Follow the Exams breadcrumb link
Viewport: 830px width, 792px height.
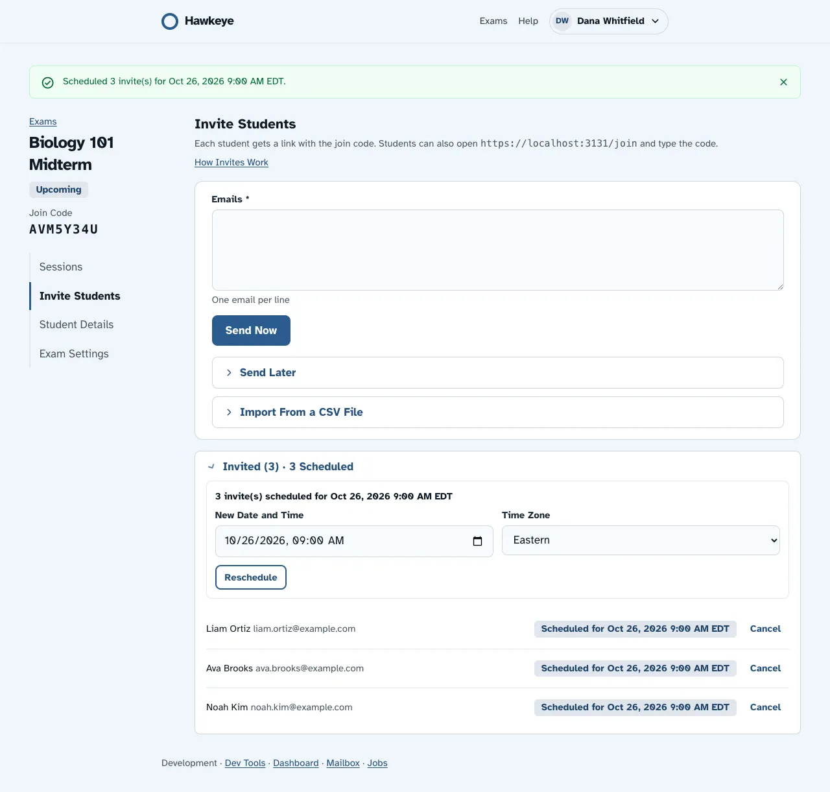tap(43, 121)
